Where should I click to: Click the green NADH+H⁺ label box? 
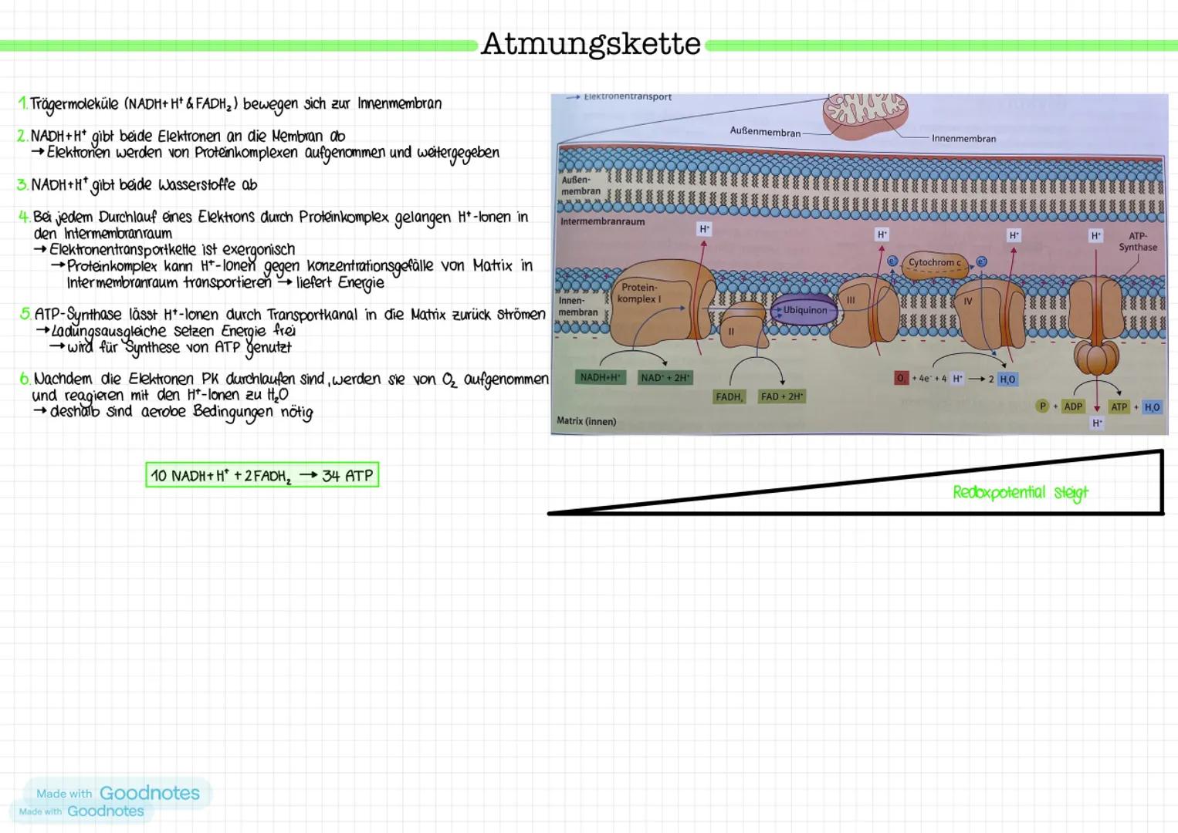click(601, 378)
